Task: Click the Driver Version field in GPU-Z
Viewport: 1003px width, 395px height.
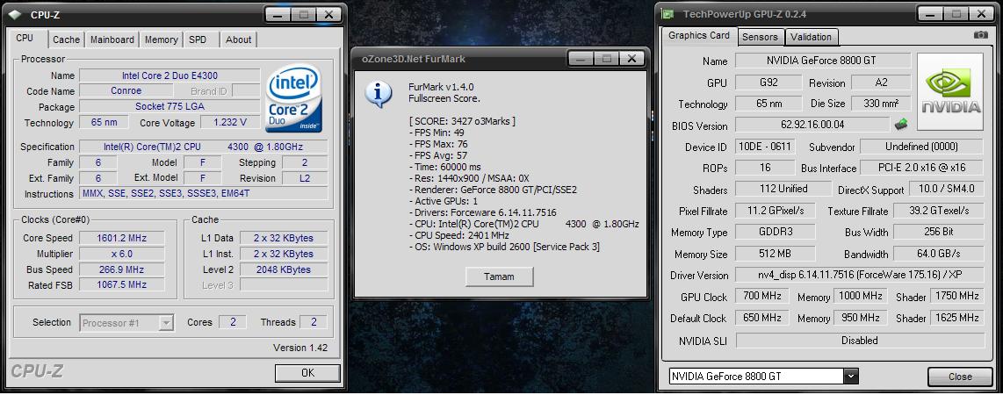Action: (x=858, y=275)
